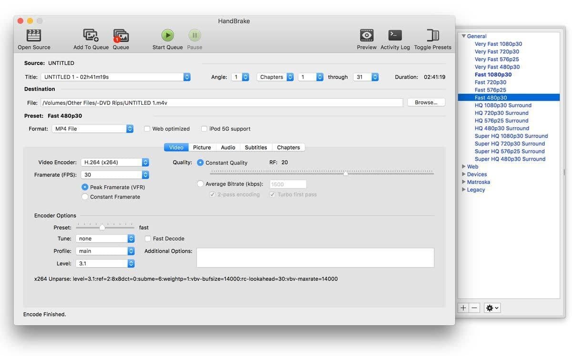
Task: Select the highlighted Fast 480p30 preset
Action: coord(509,97)
